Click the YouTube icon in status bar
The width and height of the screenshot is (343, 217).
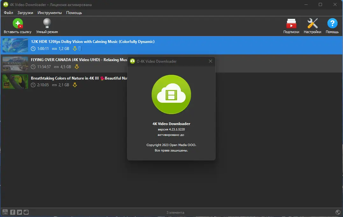point(5,212)
